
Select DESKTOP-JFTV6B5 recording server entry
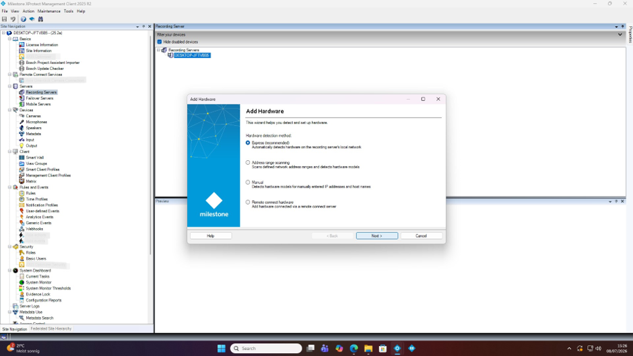tap(192, 55)
